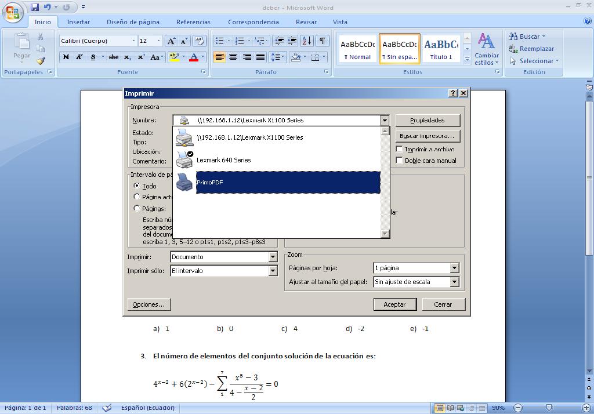Switch to the Insertar ribbon tab
Image resolution: width=594 pixels, height=414 pixels.
(x=78, y=22)
